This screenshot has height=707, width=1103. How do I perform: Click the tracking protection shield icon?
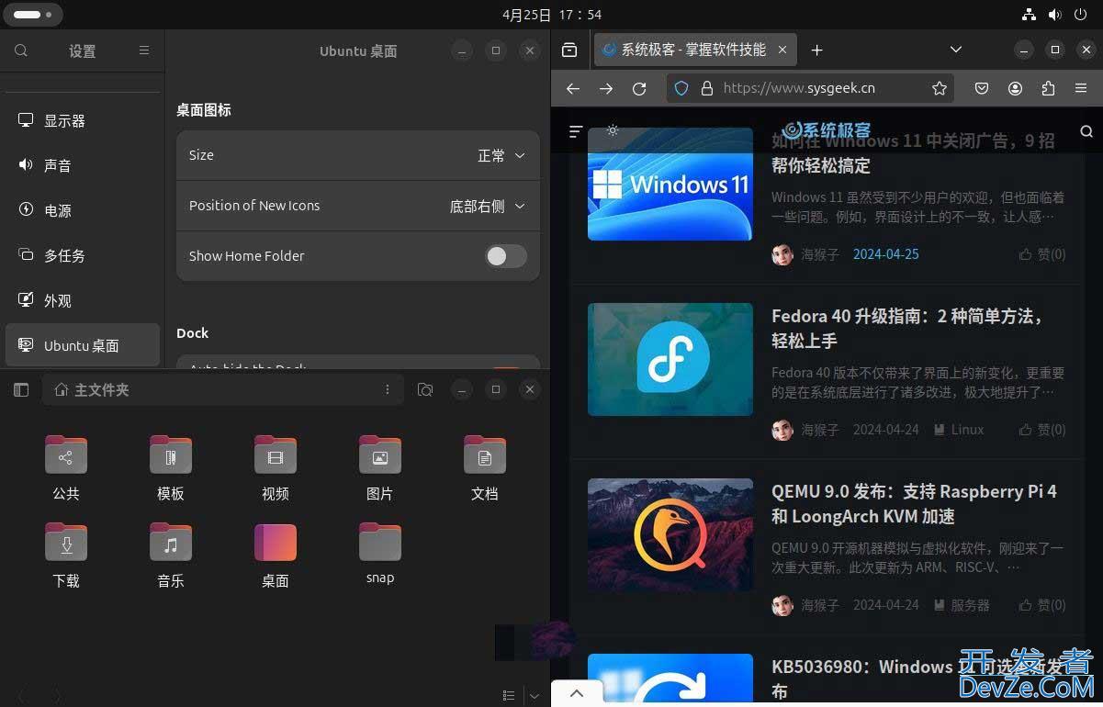coord(681,88)
